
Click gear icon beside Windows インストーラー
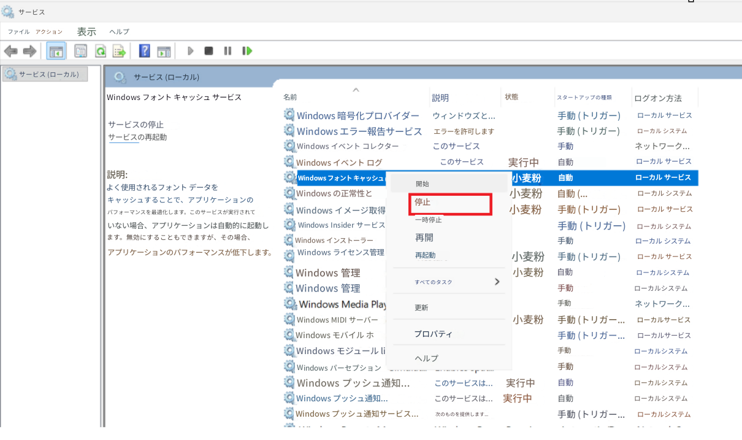(x=289, y=241)
